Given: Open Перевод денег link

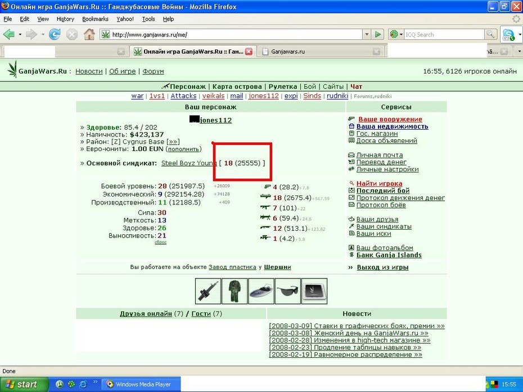Looking at the screenshot, I should click(x=381, y=162).
